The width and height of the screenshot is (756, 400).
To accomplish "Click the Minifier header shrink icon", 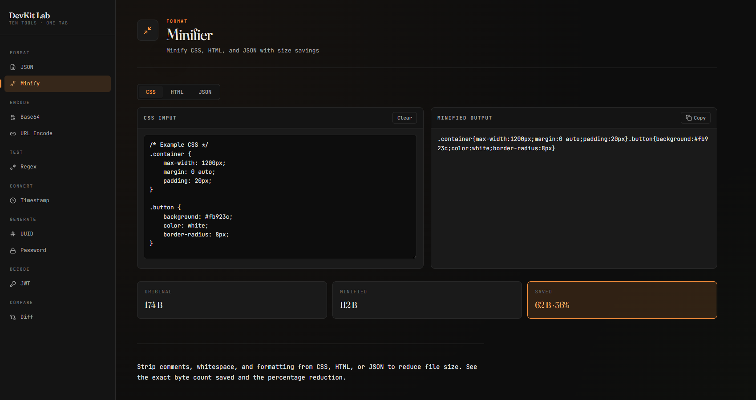I will pos(148,30).
